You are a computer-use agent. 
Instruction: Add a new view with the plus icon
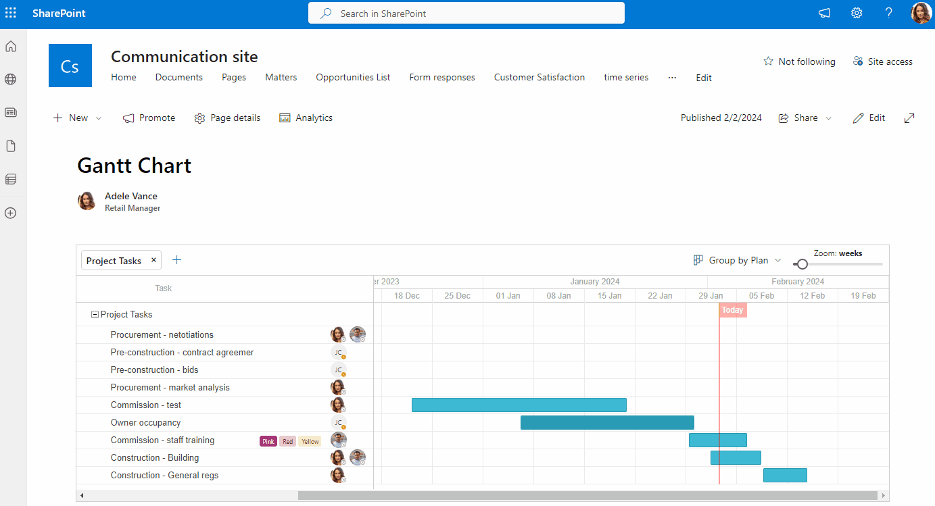pos(176,259)
